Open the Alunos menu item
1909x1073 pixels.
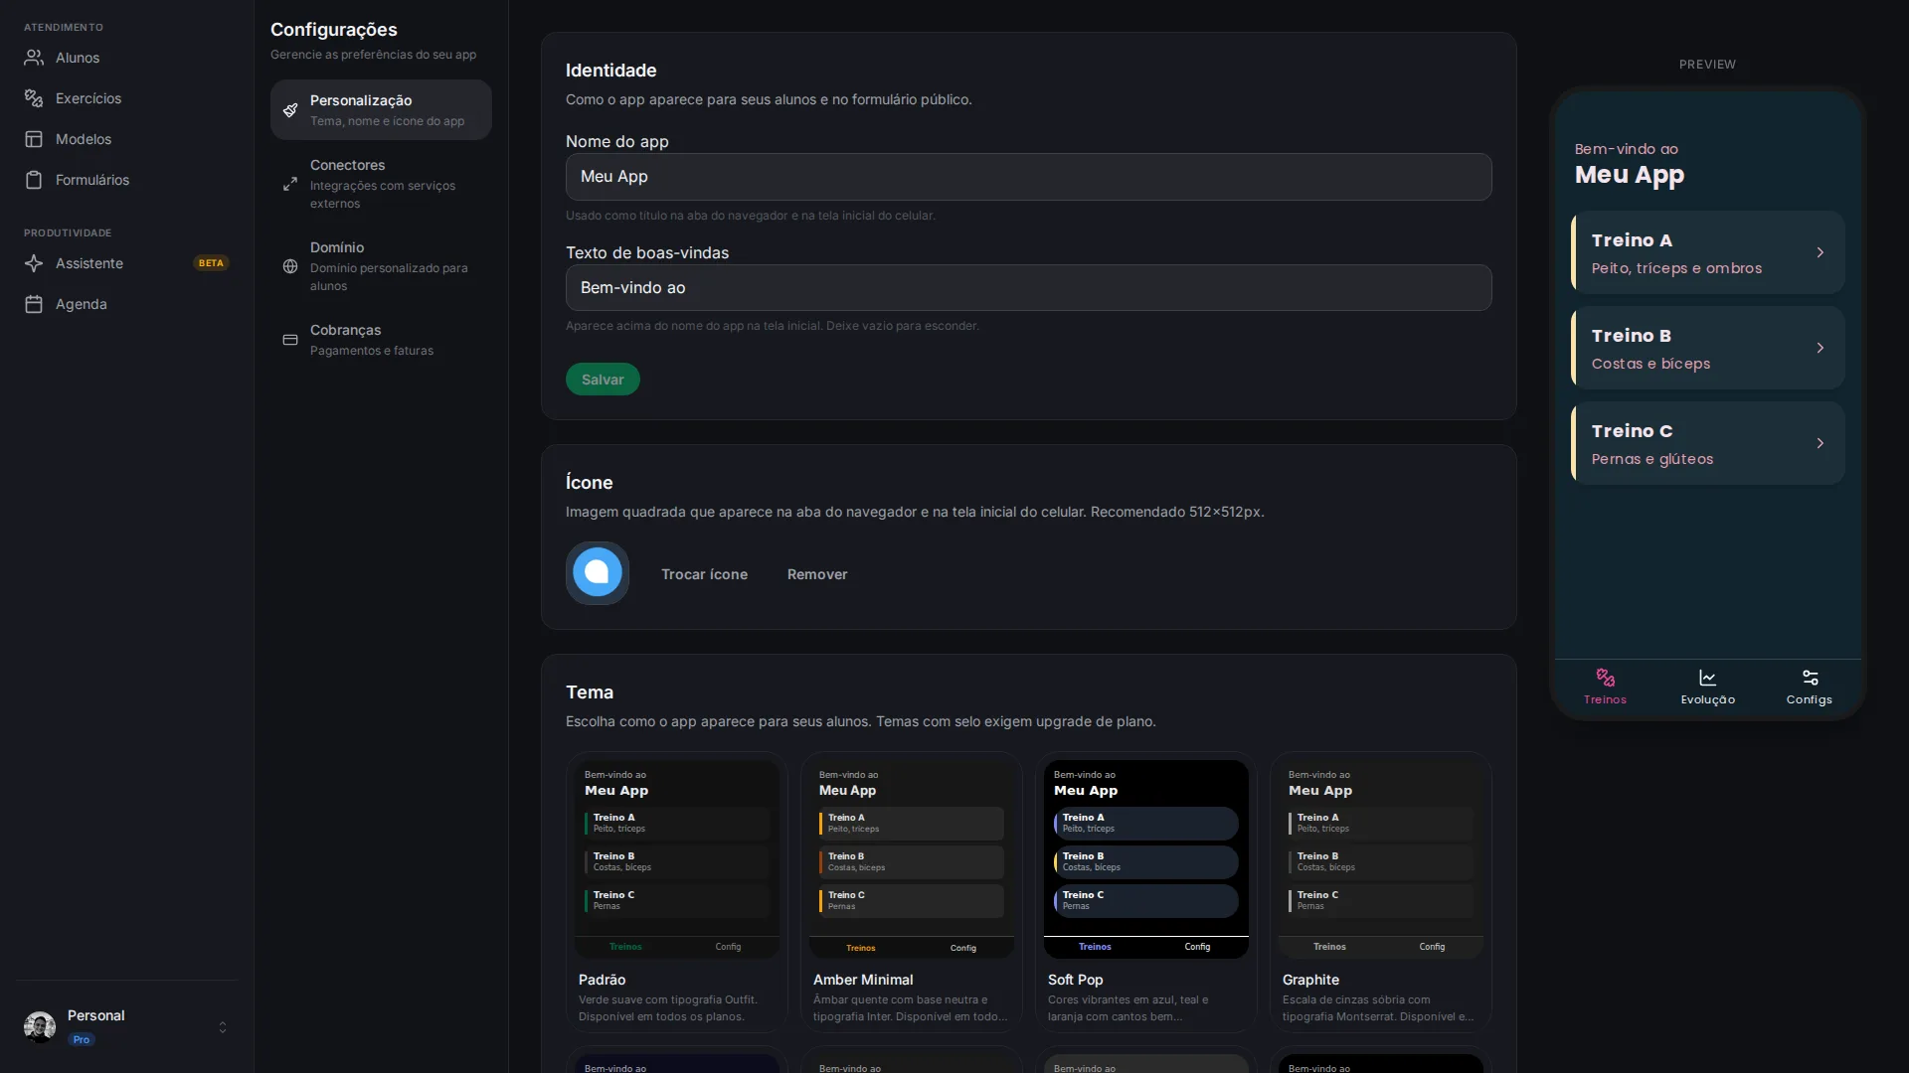pos(127,58)
